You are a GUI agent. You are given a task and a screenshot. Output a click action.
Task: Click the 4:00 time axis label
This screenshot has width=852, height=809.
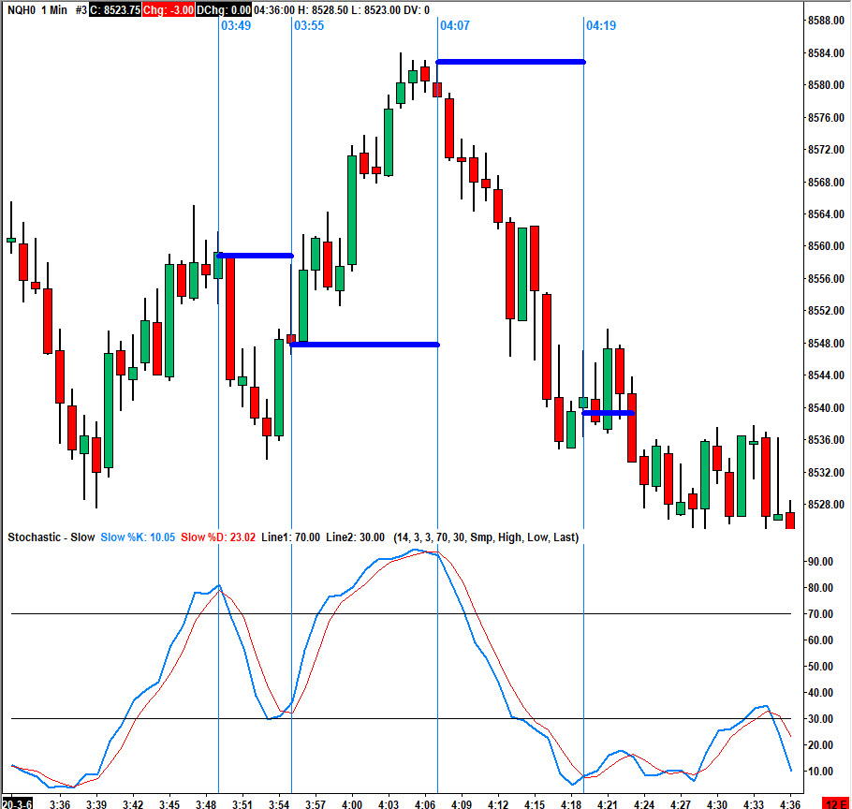click(x=352, y=804)
